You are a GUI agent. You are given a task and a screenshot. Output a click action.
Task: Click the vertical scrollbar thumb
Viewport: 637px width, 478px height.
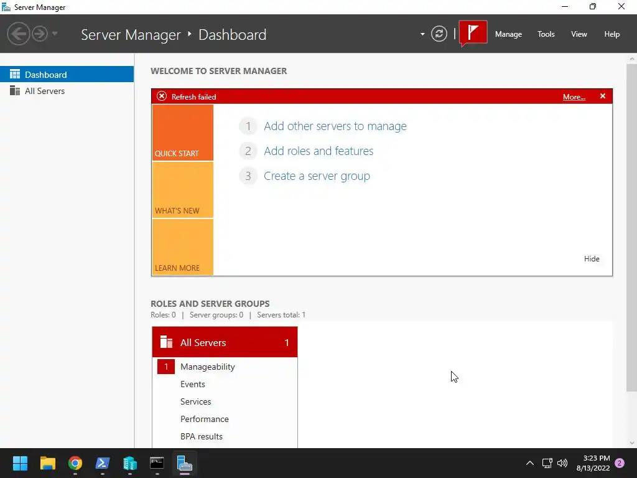click(631, 228)
